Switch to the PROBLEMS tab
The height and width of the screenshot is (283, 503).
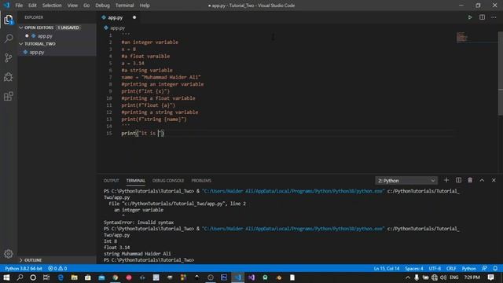(x=201, y=181)
